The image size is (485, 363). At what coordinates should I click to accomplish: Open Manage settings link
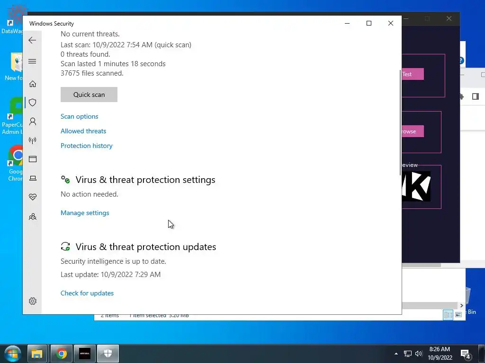[x=85, y=213]
